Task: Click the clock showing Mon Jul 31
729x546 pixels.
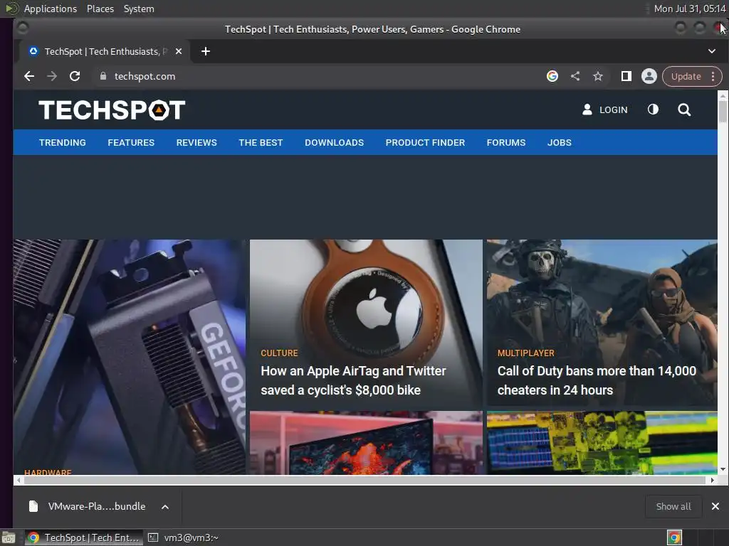Action: (x=689, y=9)
